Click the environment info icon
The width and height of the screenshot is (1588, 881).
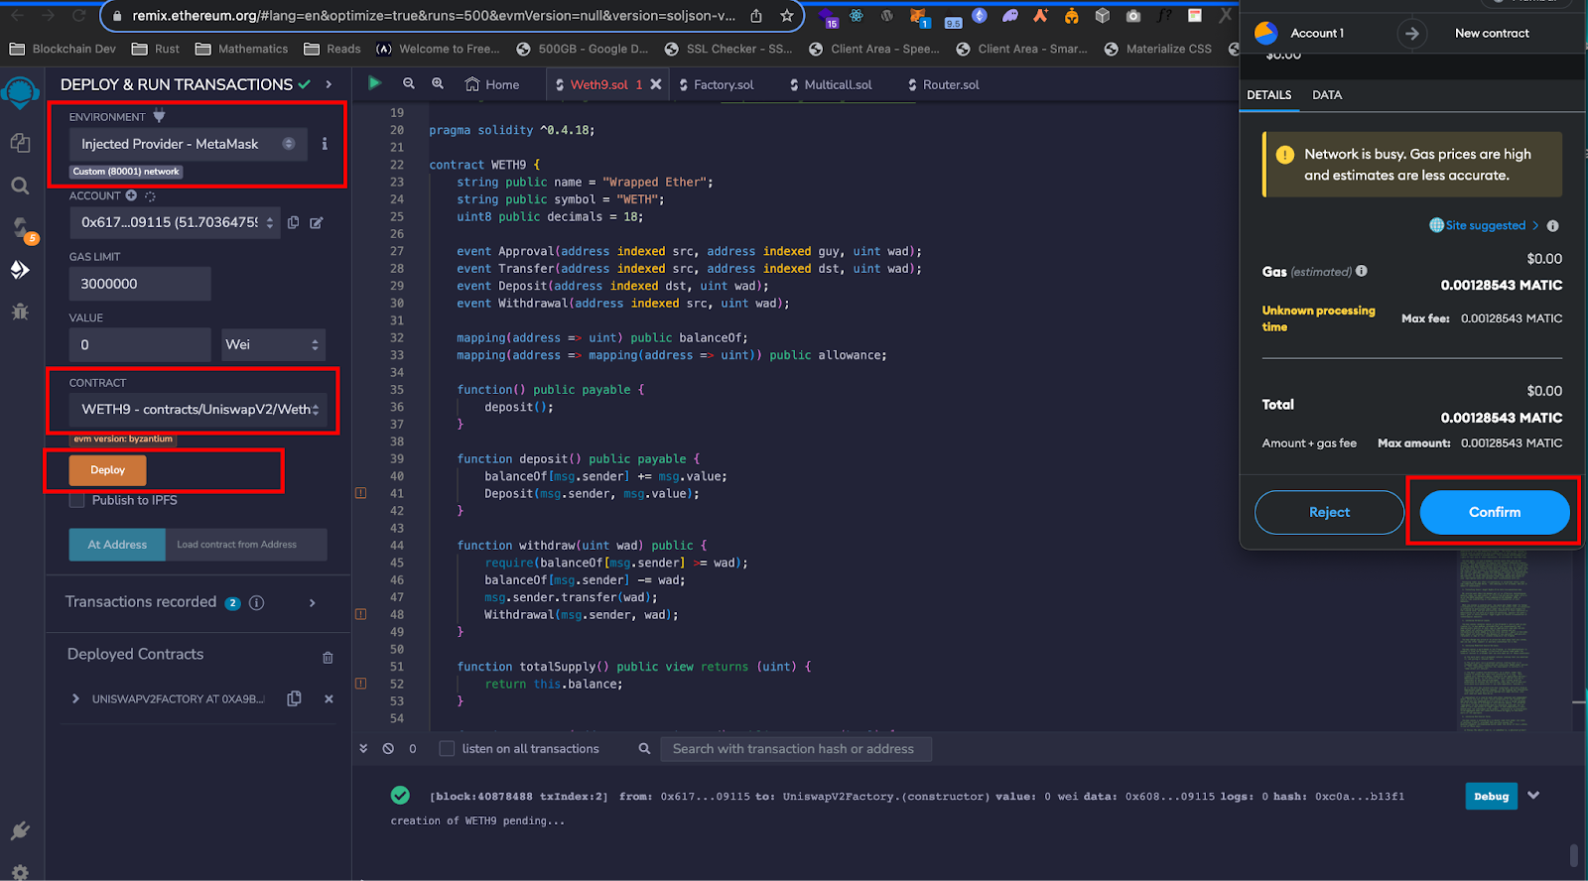tap(325, 144)
